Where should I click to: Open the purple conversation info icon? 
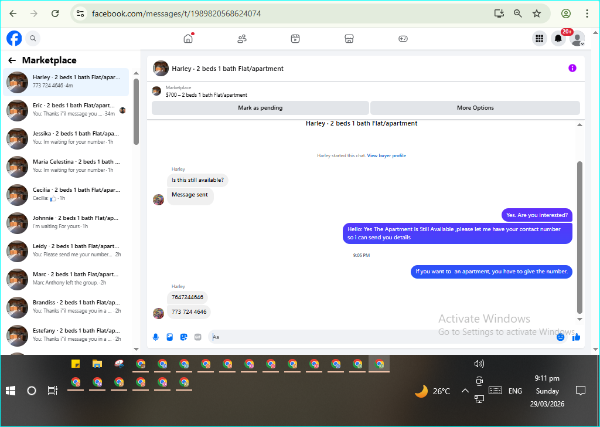[x=572, y=68]
